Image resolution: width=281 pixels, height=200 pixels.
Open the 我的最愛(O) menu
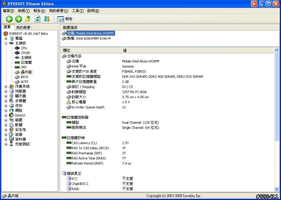tap(59, 11)
